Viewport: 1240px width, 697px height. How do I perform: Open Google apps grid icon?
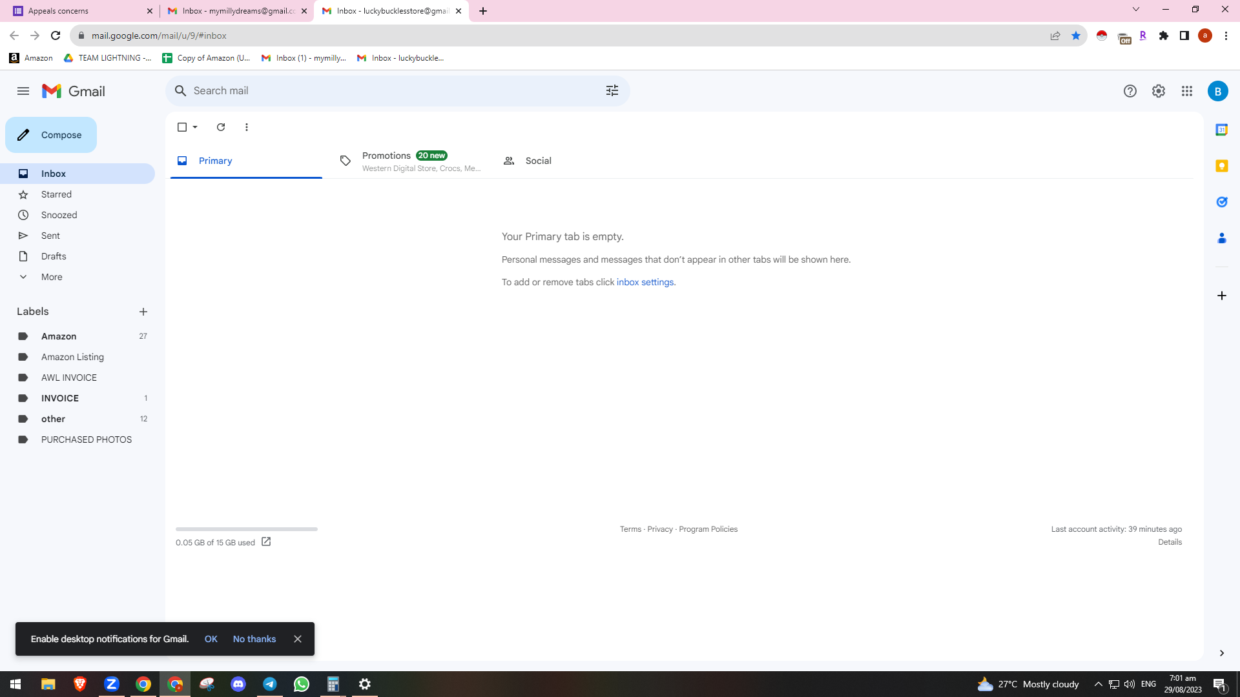[x=1187, y=91]
